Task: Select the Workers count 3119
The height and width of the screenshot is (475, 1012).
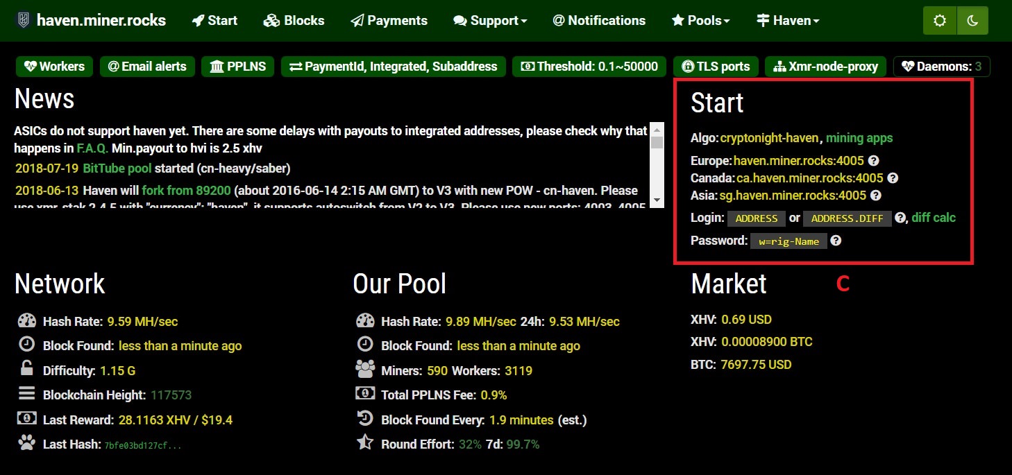Action: pyautogui.click(x=518, y=371)
